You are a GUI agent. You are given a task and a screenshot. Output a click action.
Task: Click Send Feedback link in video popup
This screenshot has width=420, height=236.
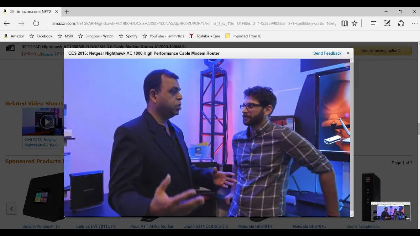point(327,53)
